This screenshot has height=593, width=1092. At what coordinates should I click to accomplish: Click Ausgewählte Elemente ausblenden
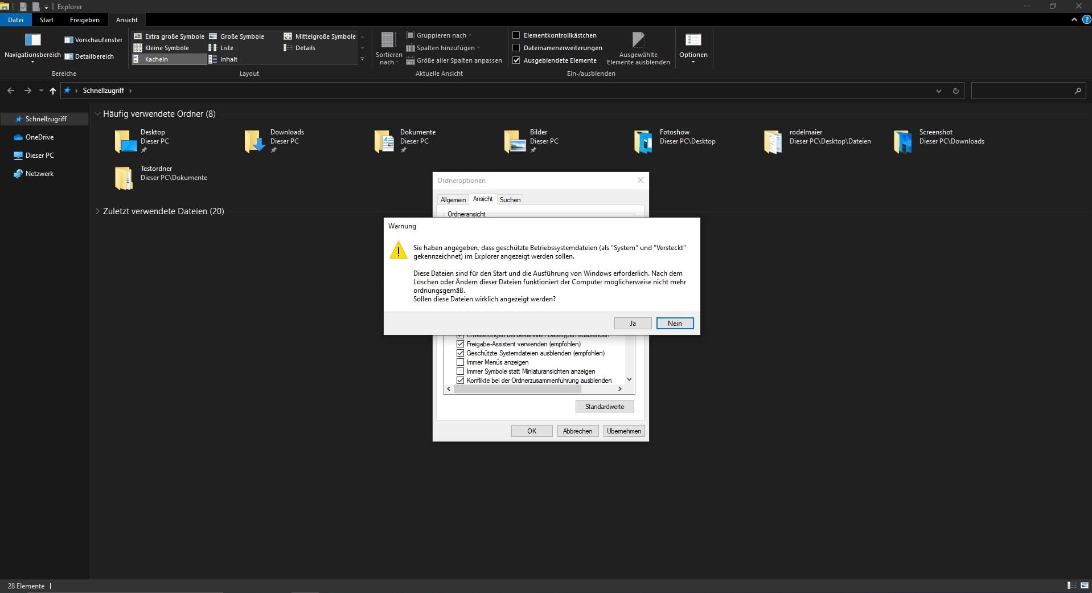(638, 48)
